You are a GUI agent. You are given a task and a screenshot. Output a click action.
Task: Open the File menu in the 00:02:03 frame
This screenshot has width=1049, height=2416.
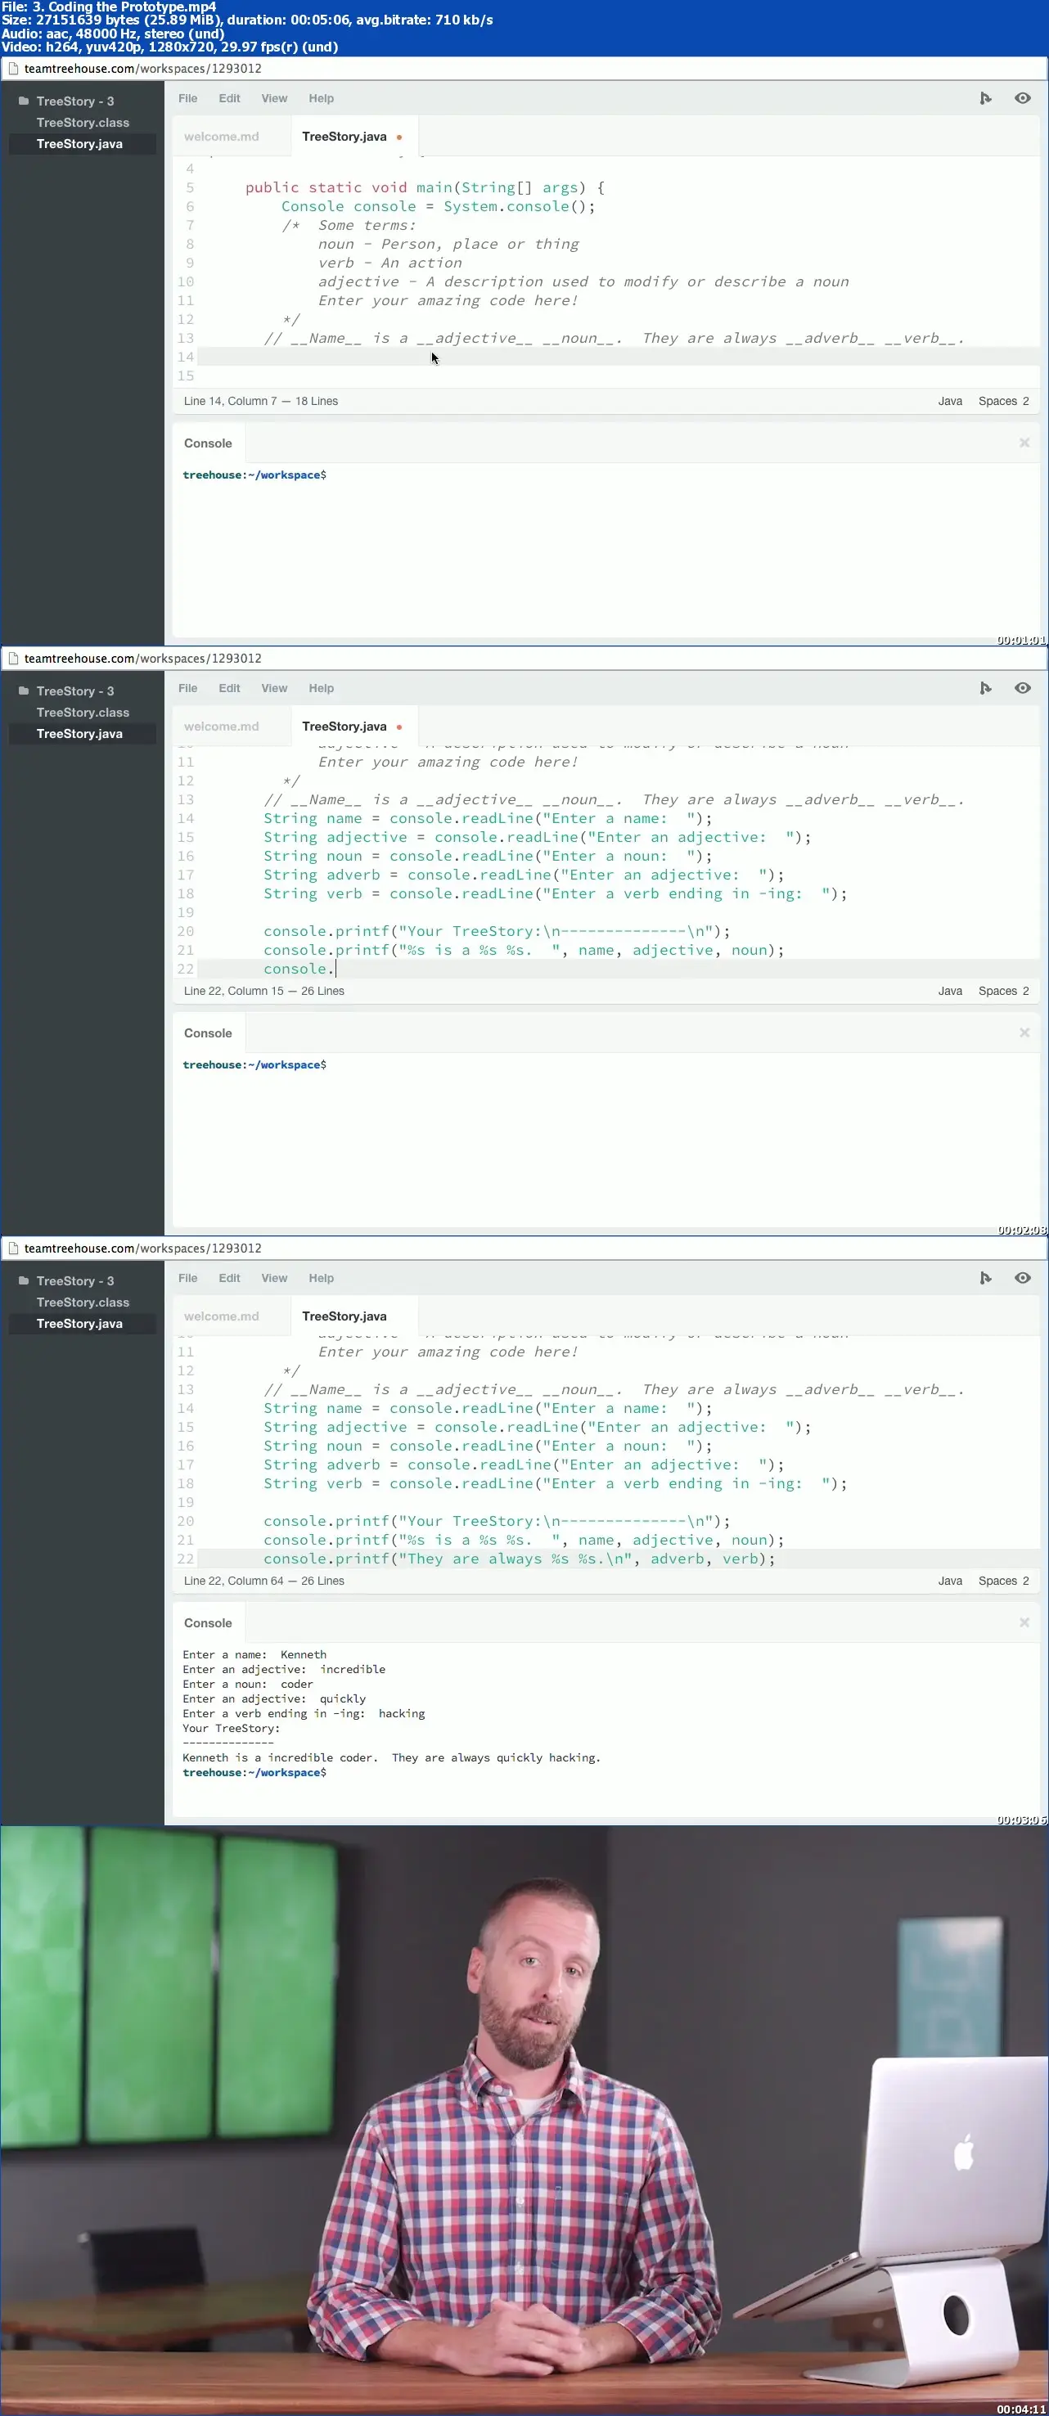click(187, 688)
